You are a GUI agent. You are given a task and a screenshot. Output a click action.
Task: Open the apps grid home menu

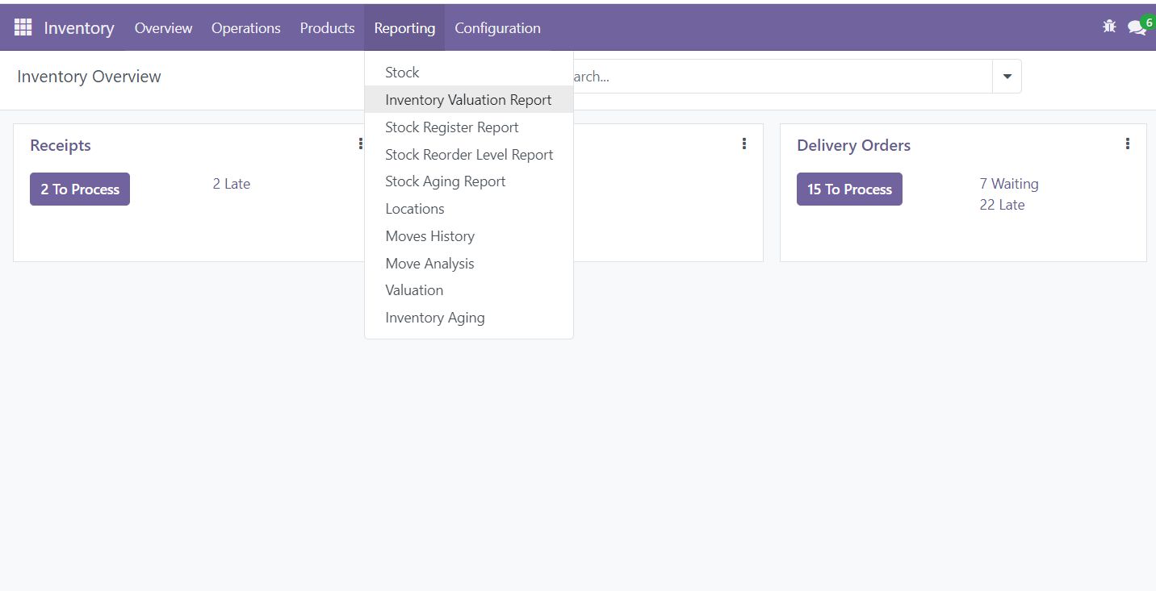[x=23, y=27]
